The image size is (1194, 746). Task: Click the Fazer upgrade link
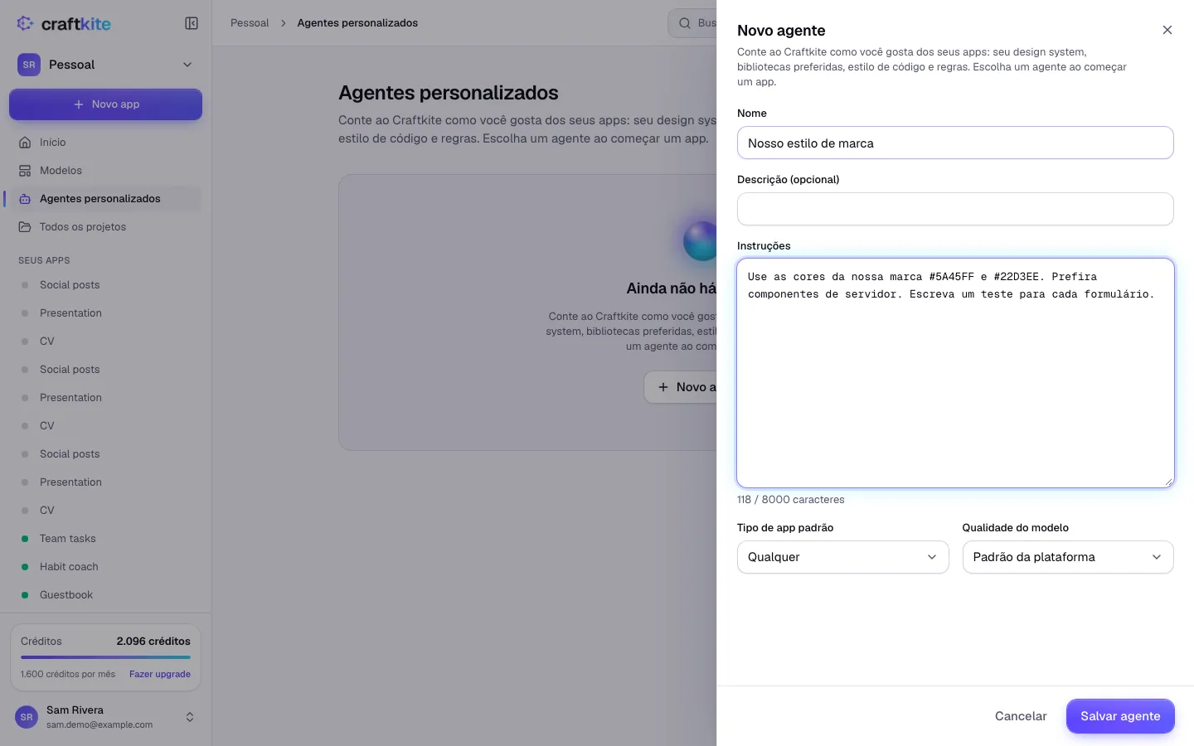click(160, 675)
